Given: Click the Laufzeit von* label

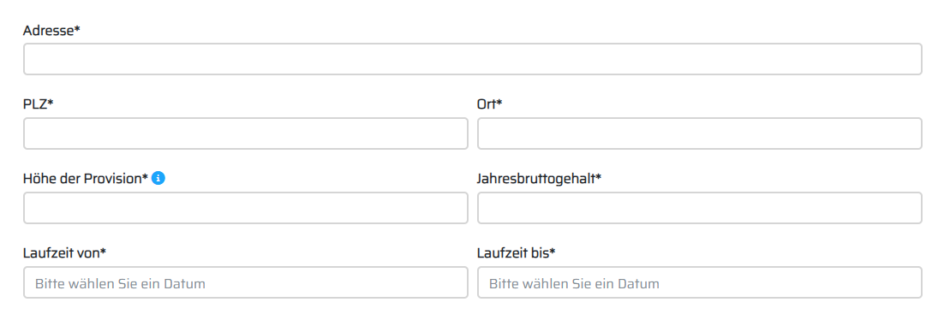Looking at the screenshot, I should click(x=64, y=253).
